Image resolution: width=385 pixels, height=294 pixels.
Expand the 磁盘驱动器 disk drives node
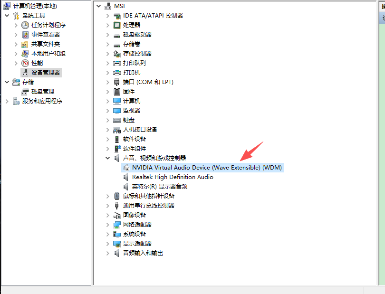(x=108, y=35)
